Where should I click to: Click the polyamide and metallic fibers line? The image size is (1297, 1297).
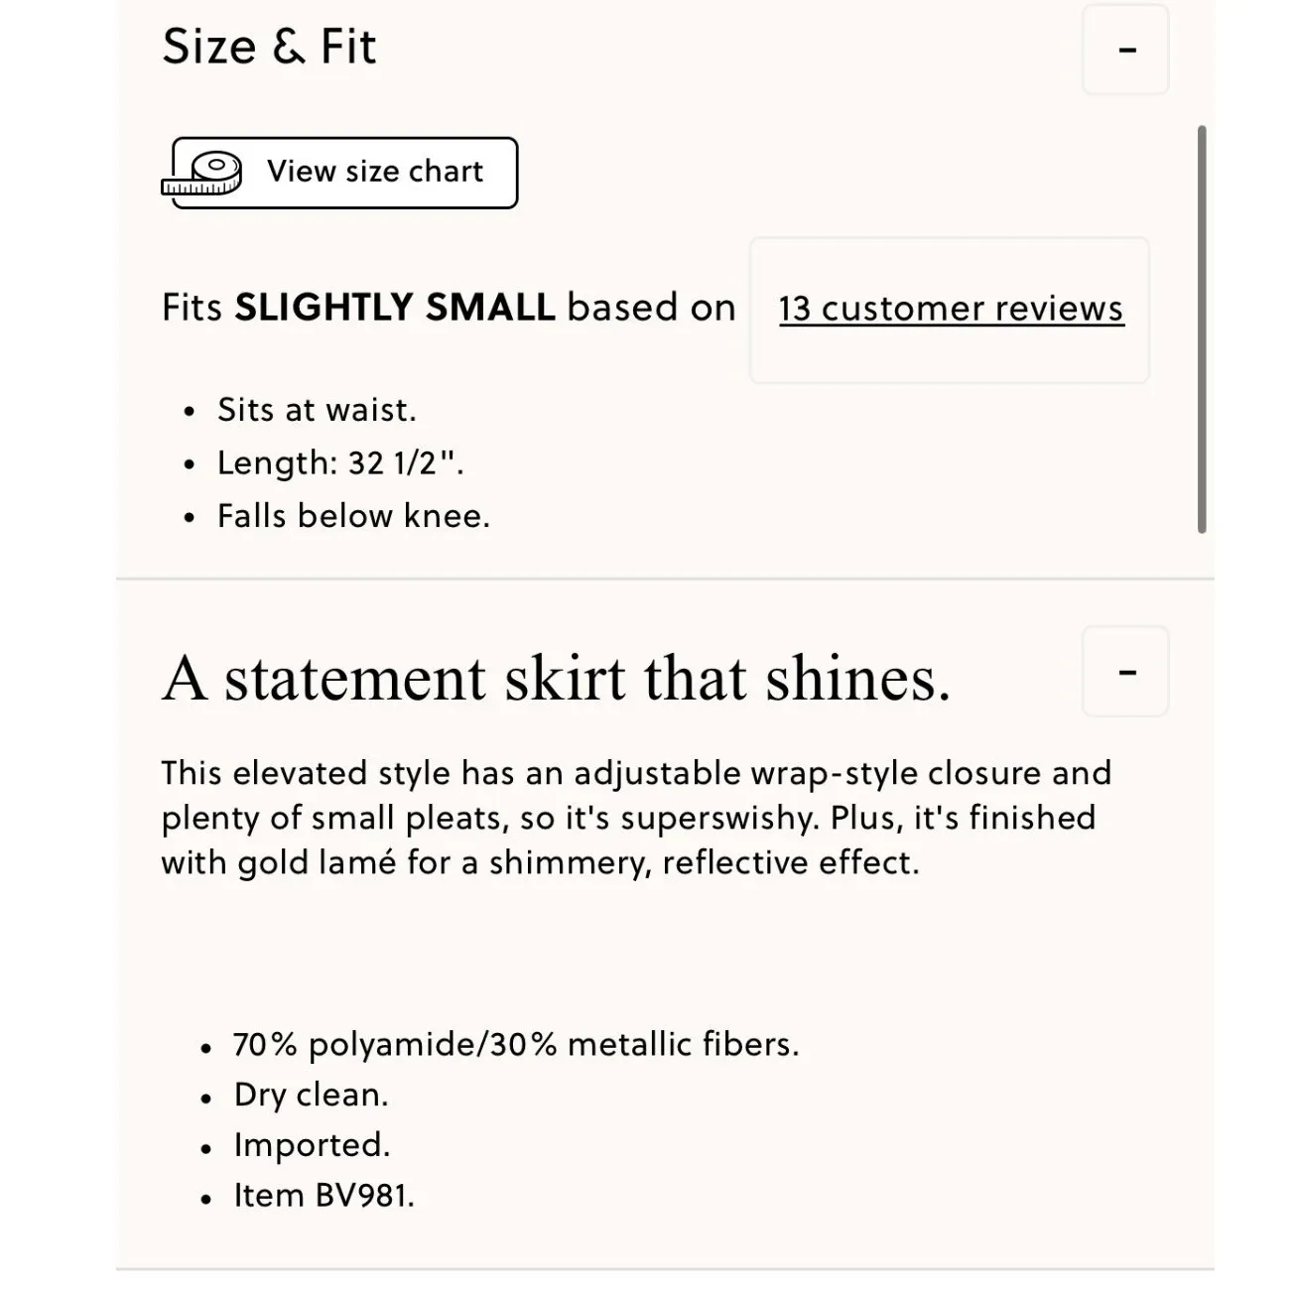516,1044
